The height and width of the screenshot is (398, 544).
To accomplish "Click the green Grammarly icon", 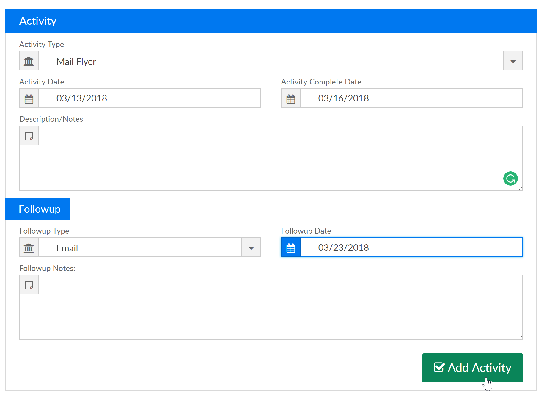I will point(510,178).
